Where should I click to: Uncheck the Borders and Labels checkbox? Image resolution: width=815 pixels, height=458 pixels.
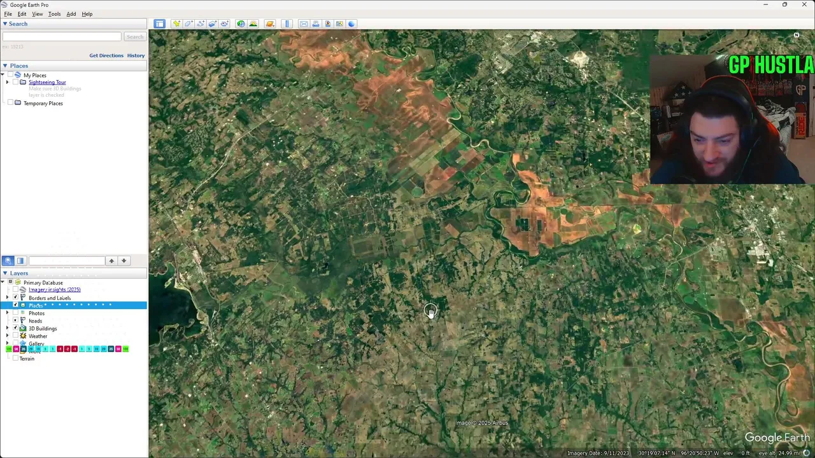tap(15, 298)
